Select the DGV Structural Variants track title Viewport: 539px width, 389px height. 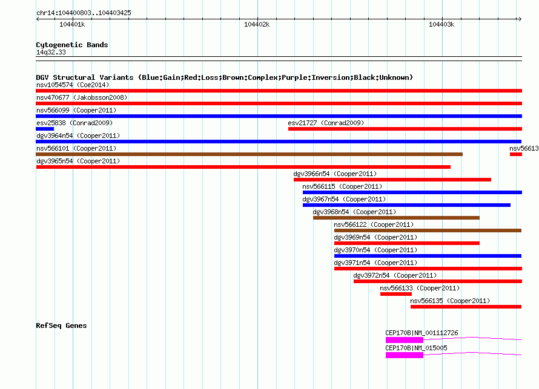[x=225, y=77]
